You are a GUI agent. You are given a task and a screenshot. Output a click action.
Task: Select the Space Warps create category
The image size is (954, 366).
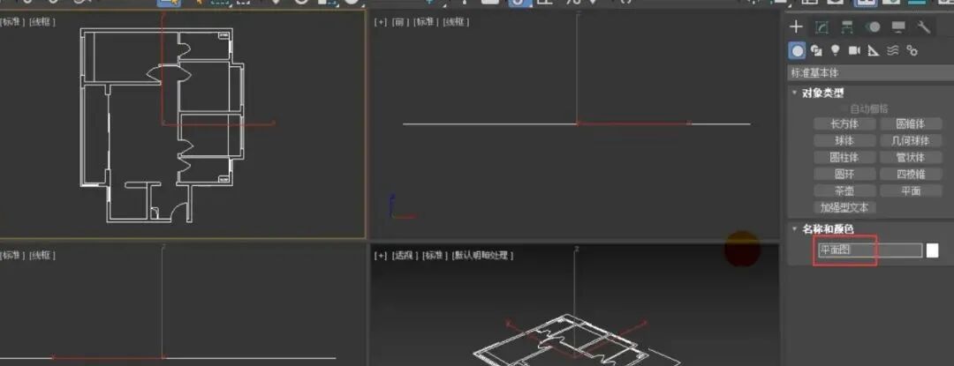tap(892, 50)
